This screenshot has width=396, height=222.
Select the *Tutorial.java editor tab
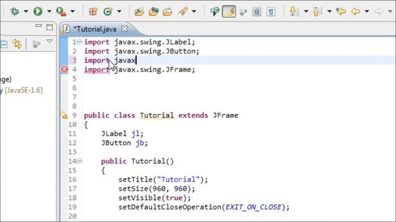pos(95,29)
